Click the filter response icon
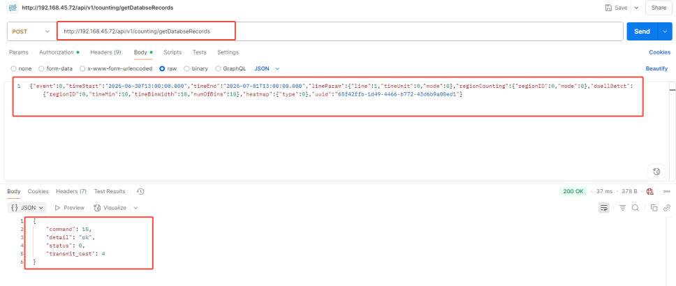Screen dimensions: 676x286 pyautogui.click(x=622, y=208)
